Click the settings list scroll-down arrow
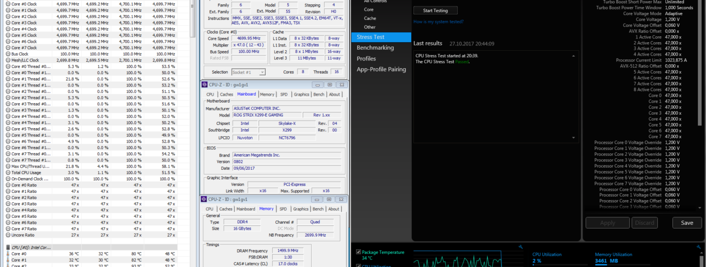 700,208
